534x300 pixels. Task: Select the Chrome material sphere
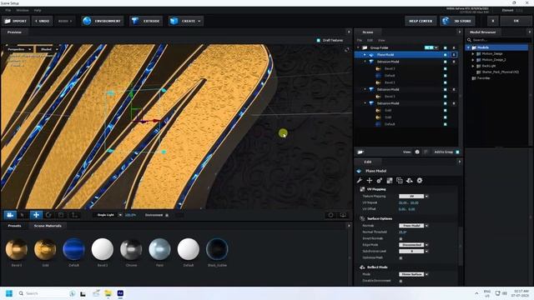pyautogui.click(x=131, y=249)
